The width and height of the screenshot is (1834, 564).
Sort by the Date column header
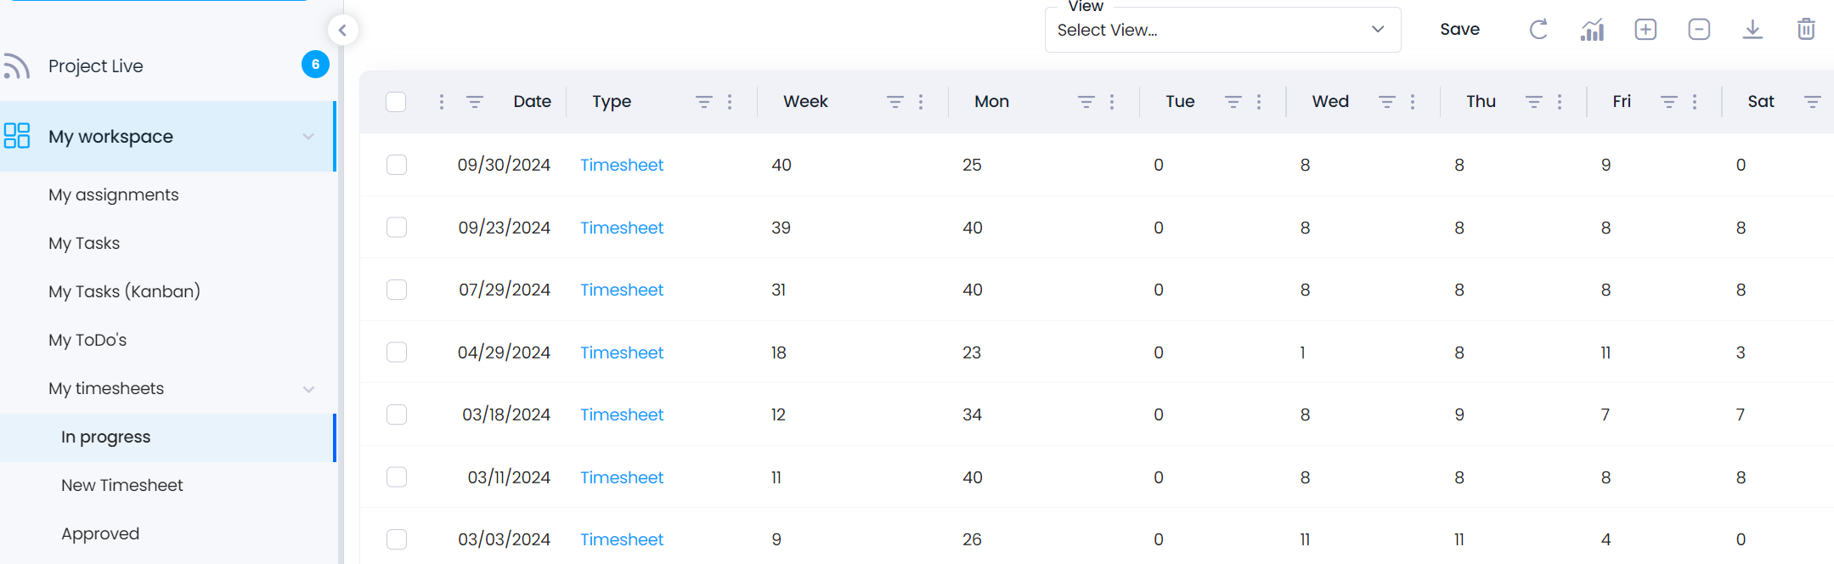click(x=533, y=102)
